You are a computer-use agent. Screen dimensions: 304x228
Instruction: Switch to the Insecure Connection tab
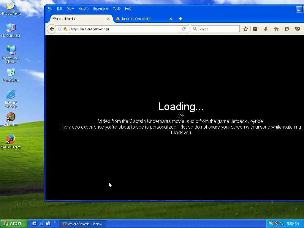(x=143, y=19)
